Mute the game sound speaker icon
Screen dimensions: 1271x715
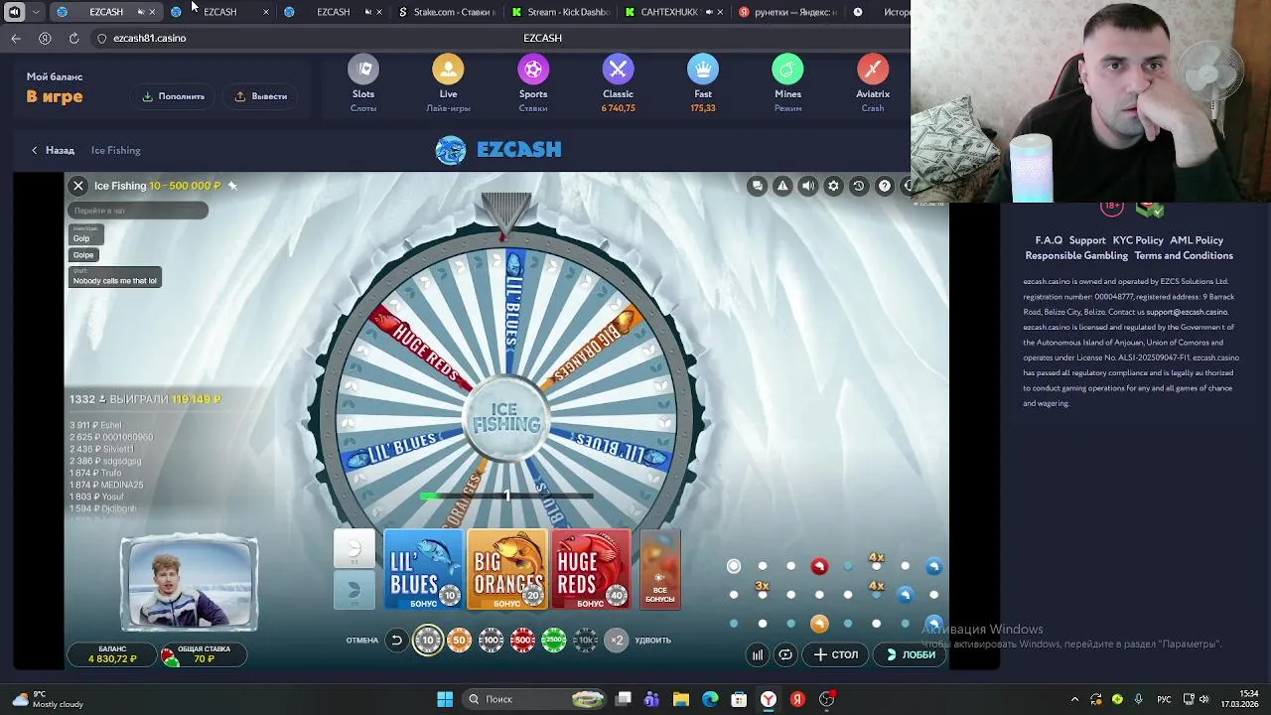[x=808, y=186]
